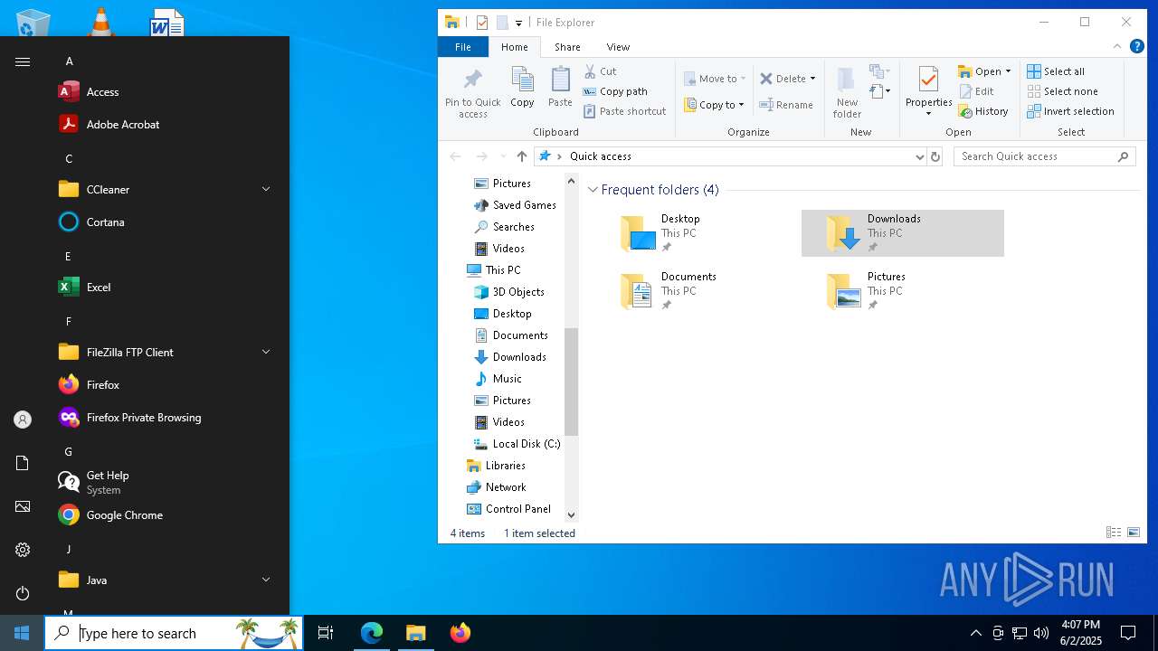Launch Adobe Acrobat from Start menu

[167, 125]
